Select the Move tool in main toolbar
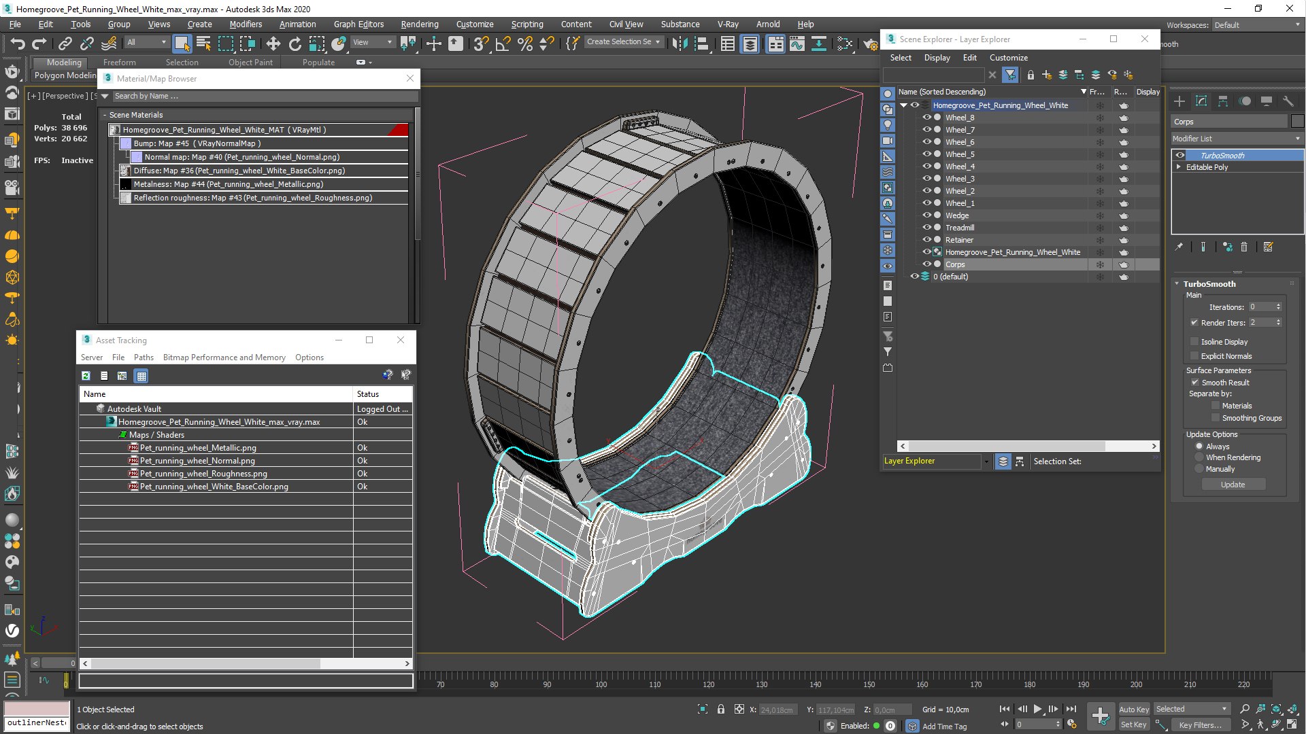The width and height of the screenshot is (1306, 734). tap(273, 44)
